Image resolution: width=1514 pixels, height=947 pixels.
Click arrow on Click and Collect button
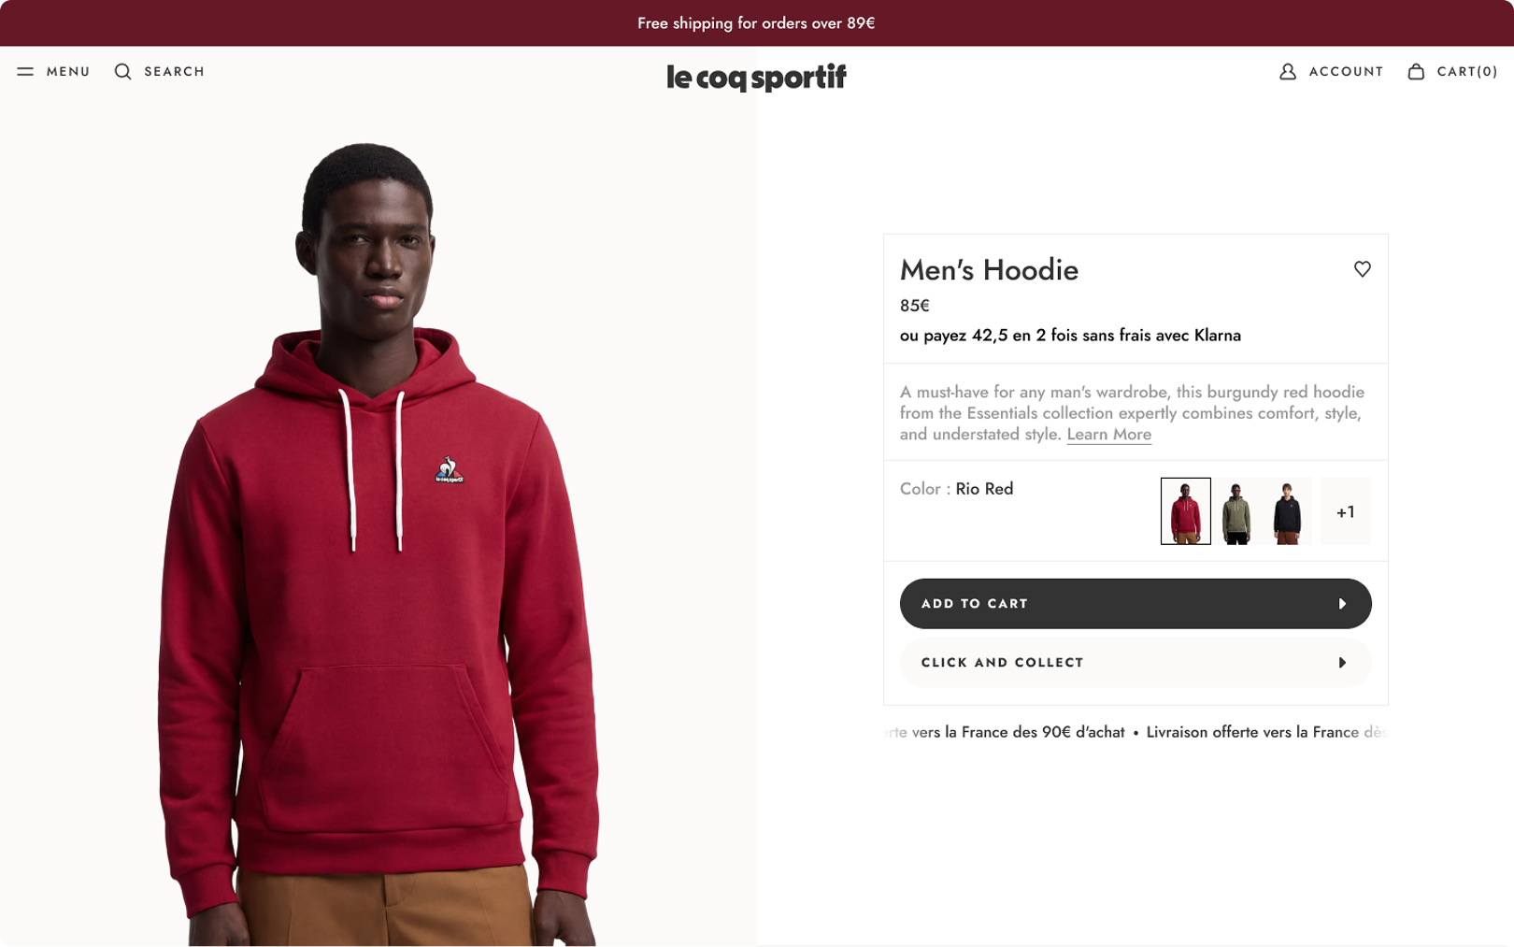pos(1342,663)
